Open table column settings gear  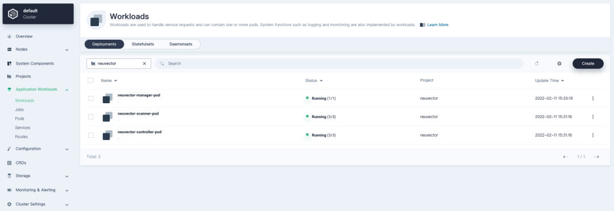point(559,64)
